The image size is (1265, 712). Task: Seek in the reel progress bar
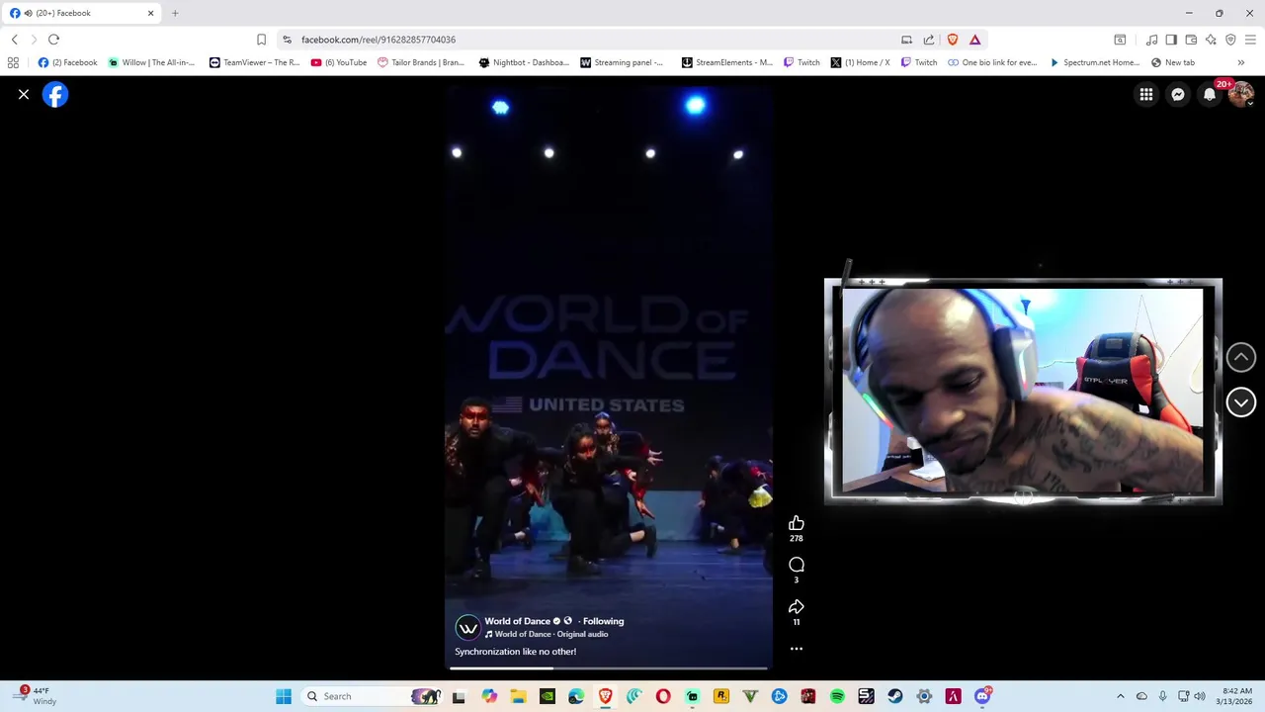(x=608, y=668)
